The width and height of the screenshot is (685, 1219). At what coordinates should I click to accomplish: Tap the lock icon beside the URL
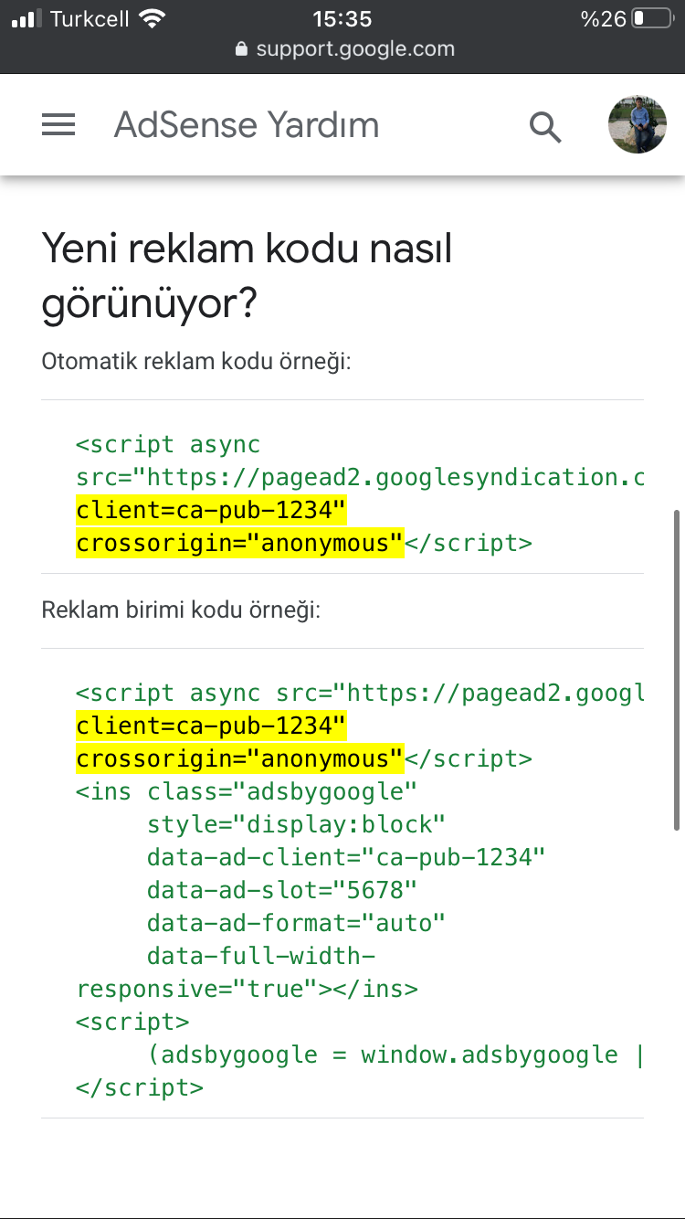[x=242, y=49]
